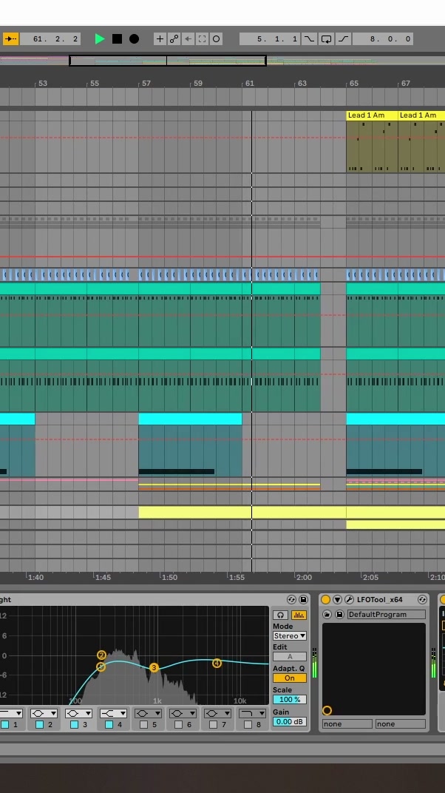Open filter type dropdown for band 4
Screen dimensions: 445x793
click(114, 713)
